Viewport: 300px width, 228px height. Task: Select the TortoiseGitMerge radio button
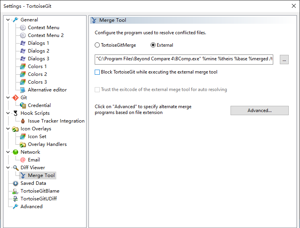click(x=97, y=45)
